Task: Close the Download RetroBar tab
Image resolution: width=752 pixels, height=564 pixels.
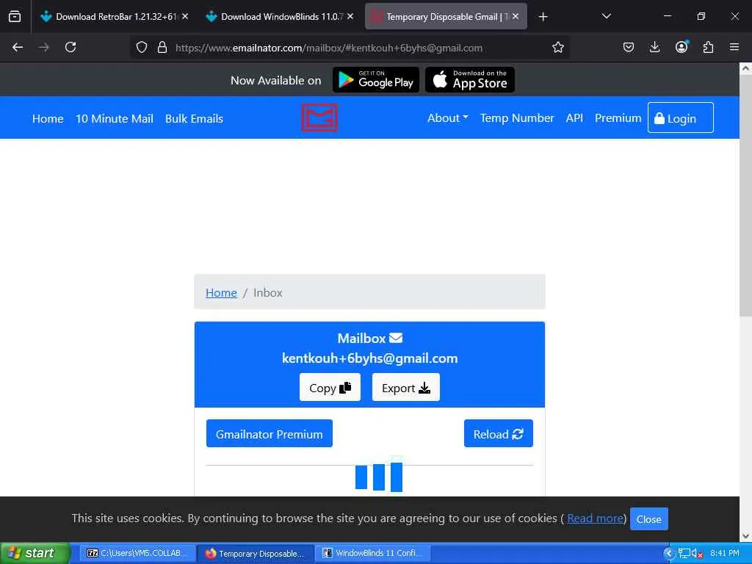Action: click(x=185, y=16)
